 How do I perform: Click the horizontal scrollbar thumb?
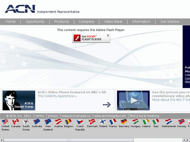[x=69, y=140]
